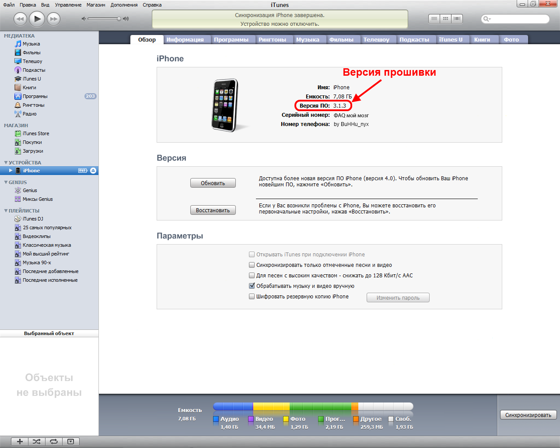560x448 pixels.
Task: Open the Телешоу library icon
Action: (x=18, y=61)
